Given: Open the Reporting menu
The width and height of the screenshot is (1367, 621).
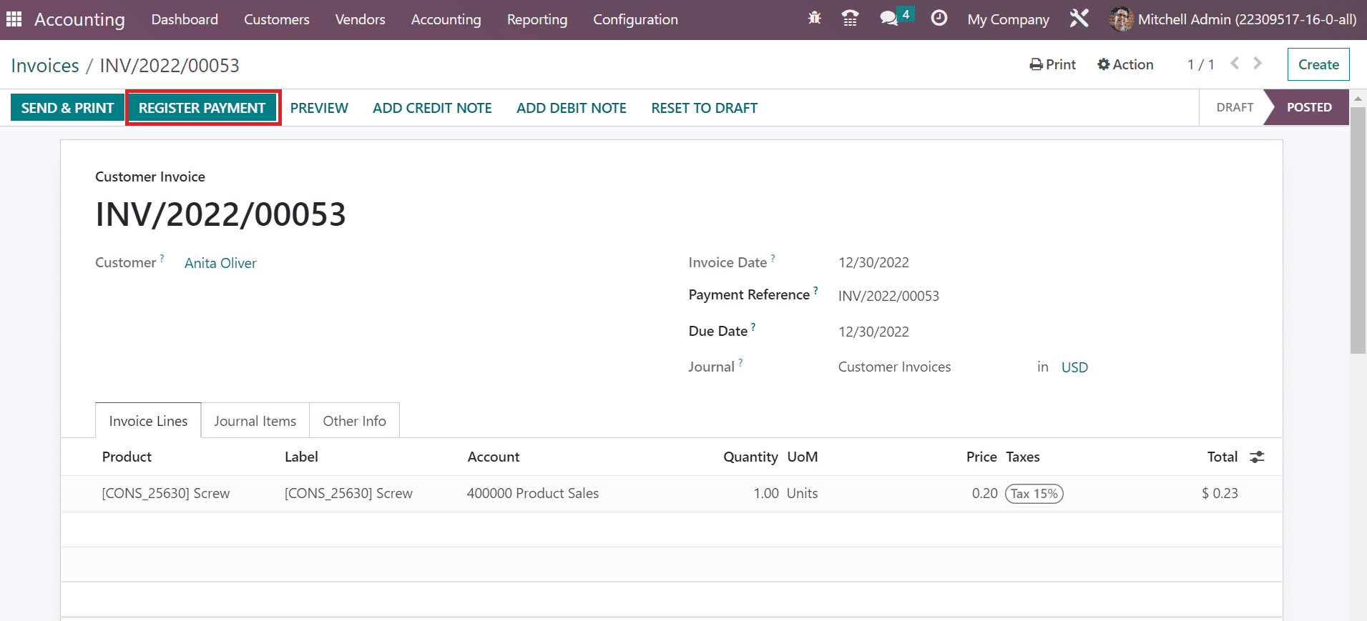Looking at the screenshot, I should point(536,19).
